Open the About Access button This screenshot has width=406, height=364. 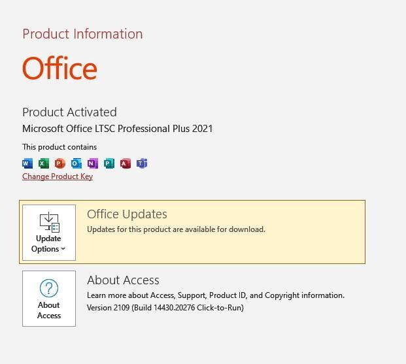click(x=49, y=299)
